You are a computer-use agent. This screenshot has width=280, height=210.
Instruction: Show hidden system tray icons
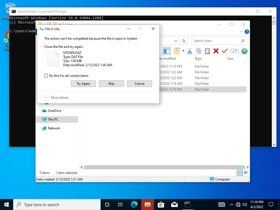pos(231,205)
